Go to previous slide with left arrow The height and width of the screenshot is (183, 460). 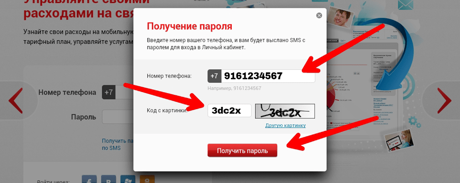[15, 100]
